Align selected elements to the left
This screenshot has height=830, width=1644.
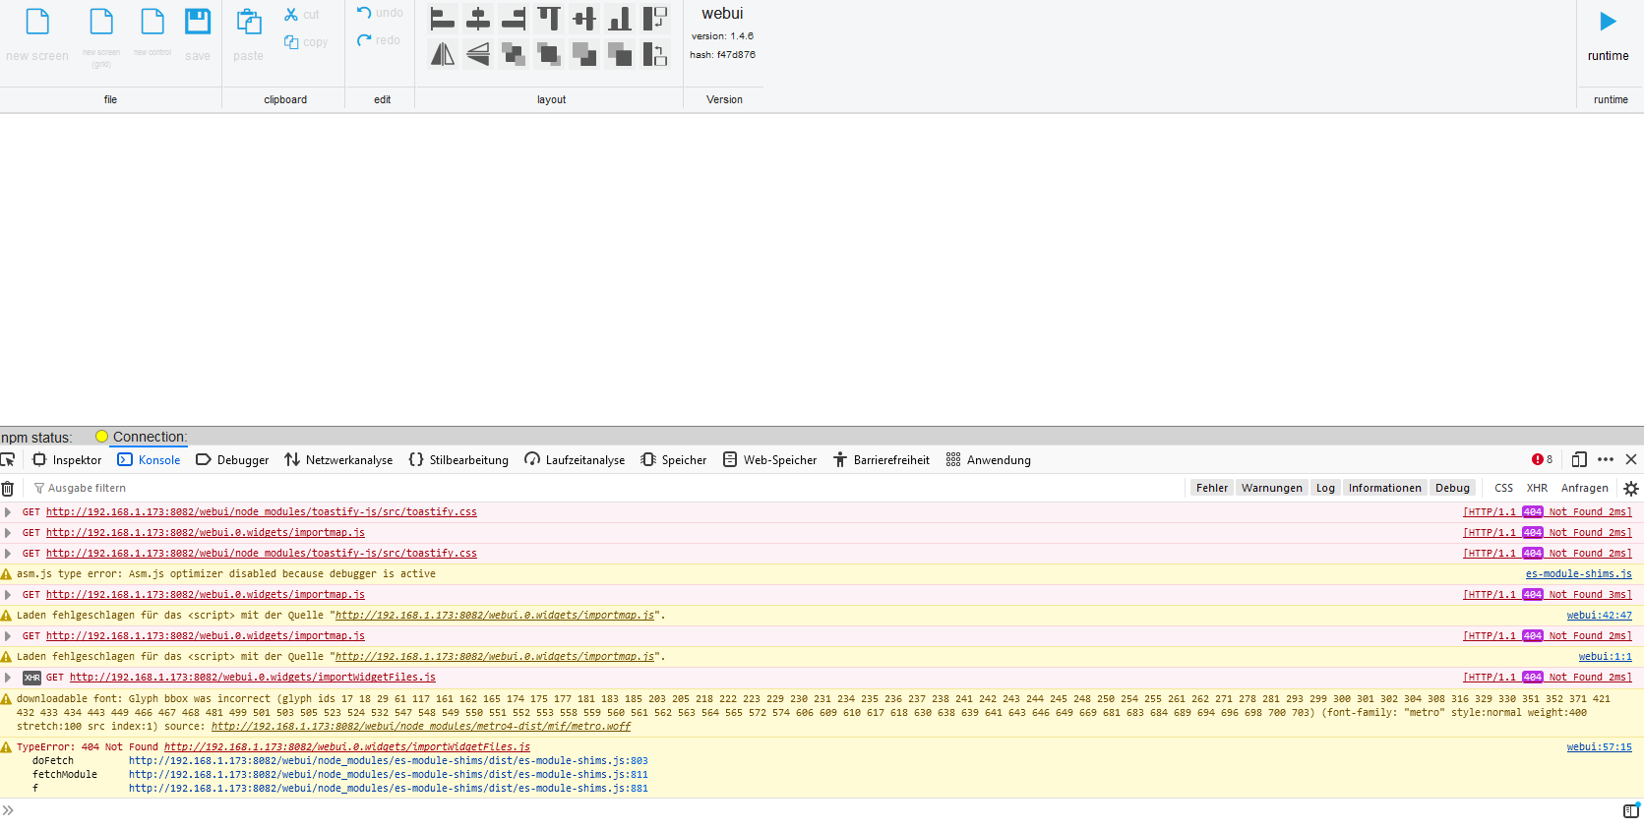tap(443, 19)
